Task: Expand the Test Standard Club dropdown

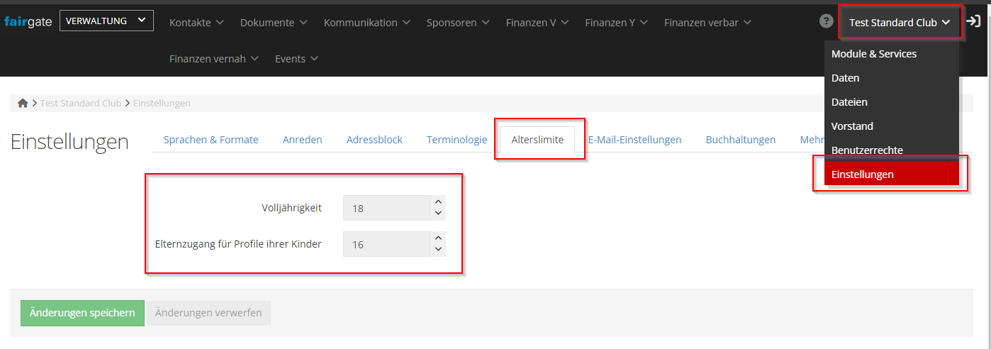Action: click(900, 23)
